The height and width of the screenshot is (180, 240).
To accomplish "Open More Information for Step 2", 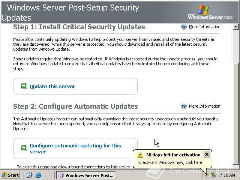I will pos(204,106).
